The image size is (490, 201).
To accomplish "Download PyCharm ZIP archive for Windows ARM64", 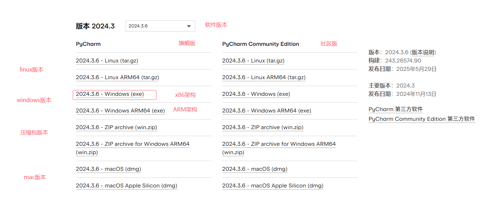I will [x=133, y=144].
